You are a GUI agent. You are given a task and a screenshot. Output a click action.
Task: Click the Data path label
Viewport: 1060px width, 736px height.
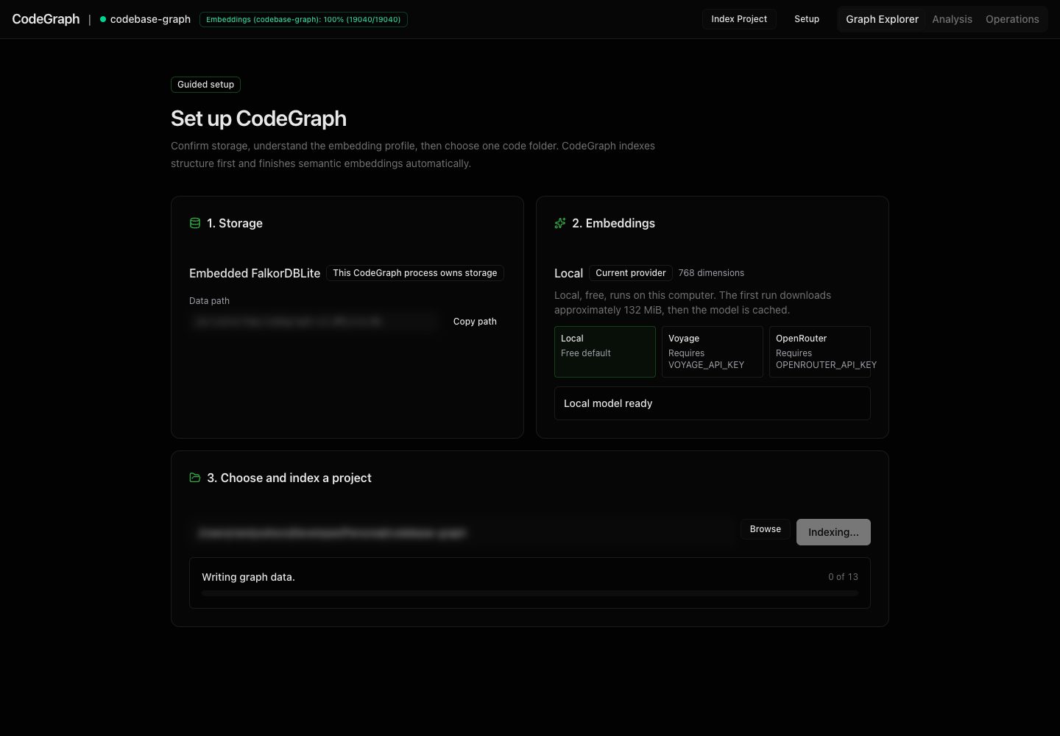pos(209,301)
